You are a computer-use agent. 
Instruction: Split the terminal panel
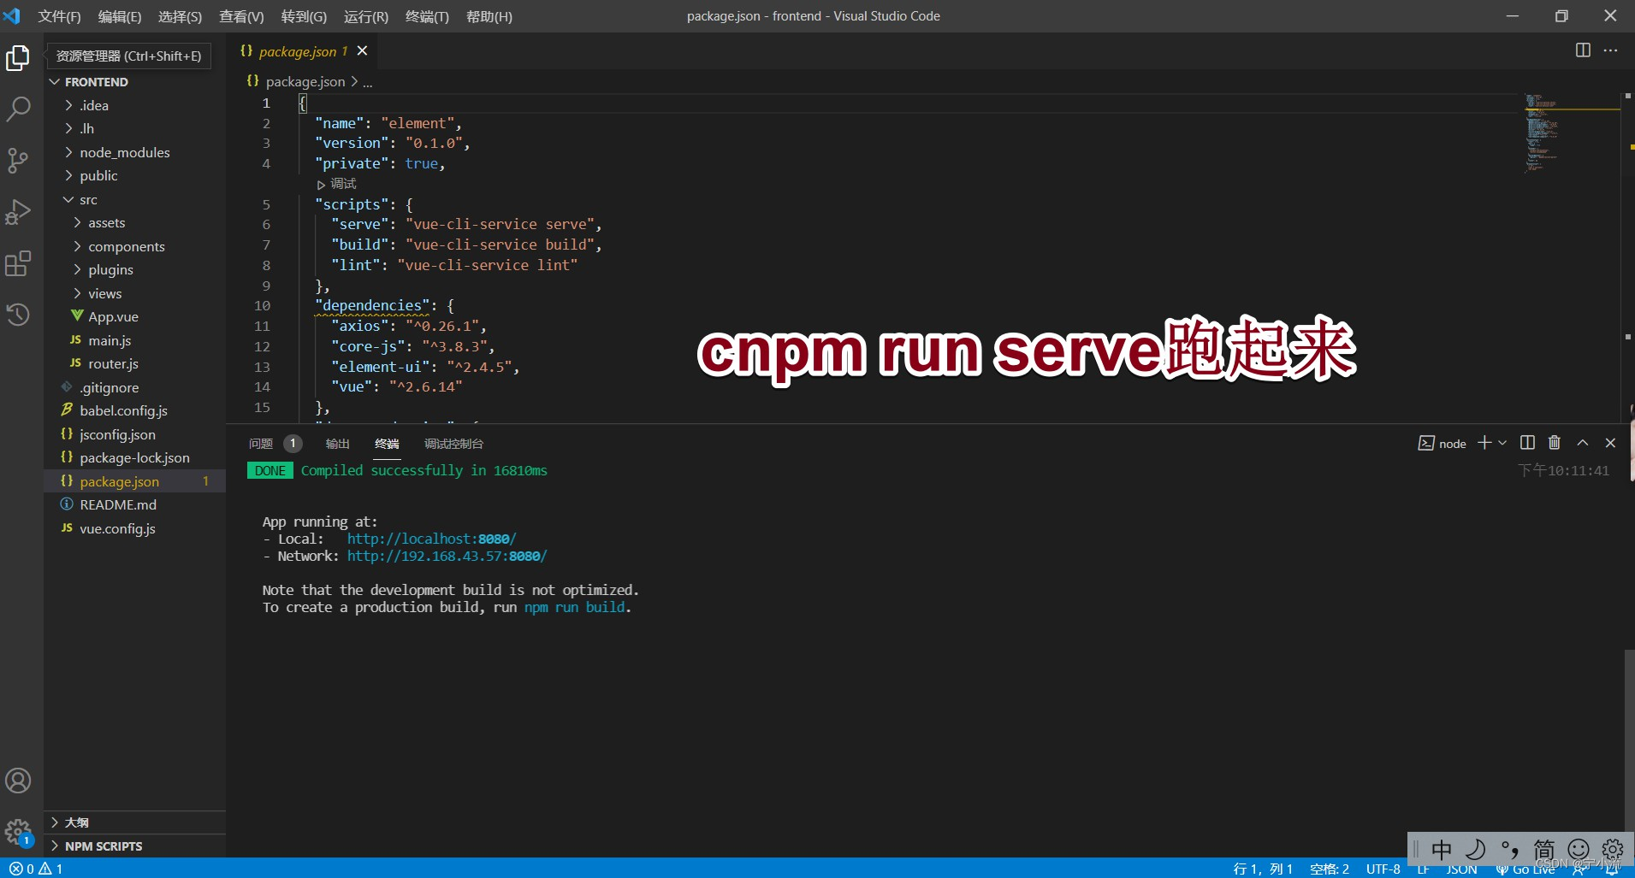tap(1527, 443)
